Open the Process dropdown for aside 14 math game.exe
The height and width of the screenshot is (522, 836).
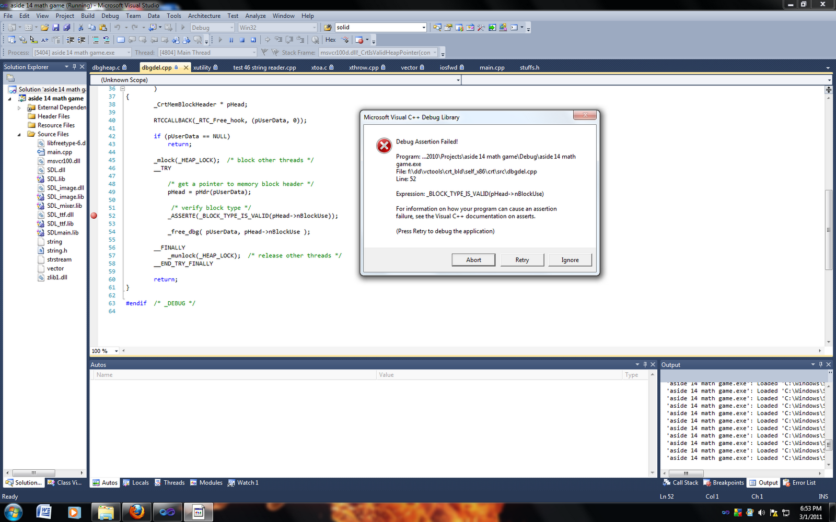click(x=82, y=53)
